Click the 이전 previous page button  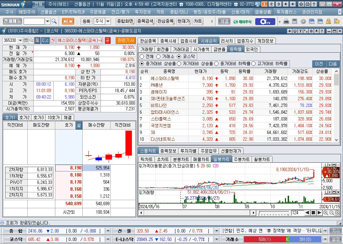tap(319, 64)
